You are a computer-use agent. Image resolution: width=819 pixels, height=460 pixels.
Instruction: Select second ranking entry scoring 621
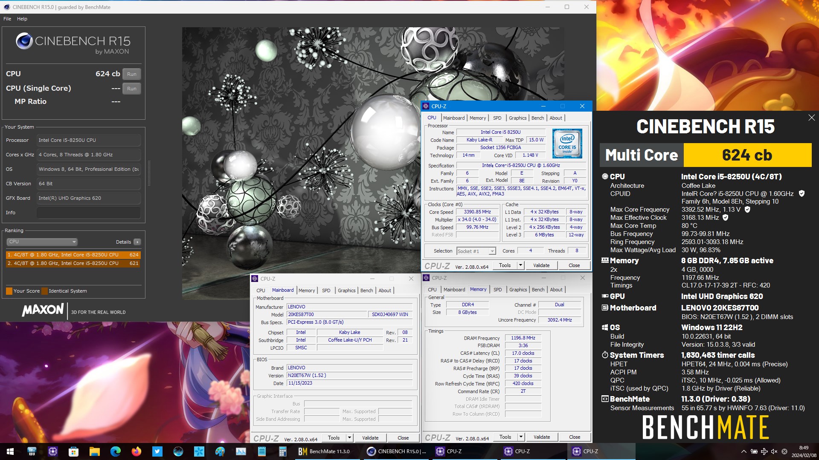[x=73, y=263]
